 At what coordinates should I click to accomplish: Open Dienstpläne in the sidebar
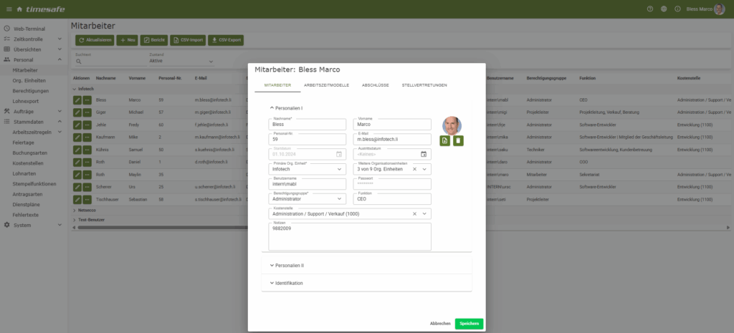point(26,204)
